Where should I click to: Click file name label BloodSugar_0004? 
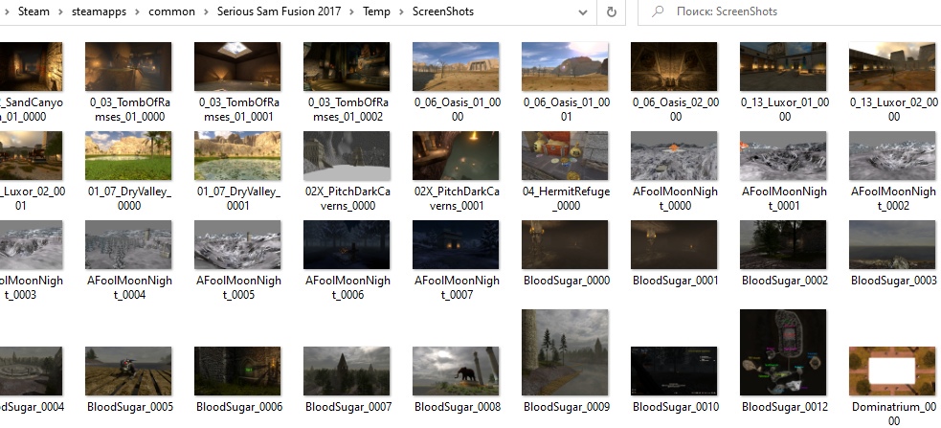(32, 407)
